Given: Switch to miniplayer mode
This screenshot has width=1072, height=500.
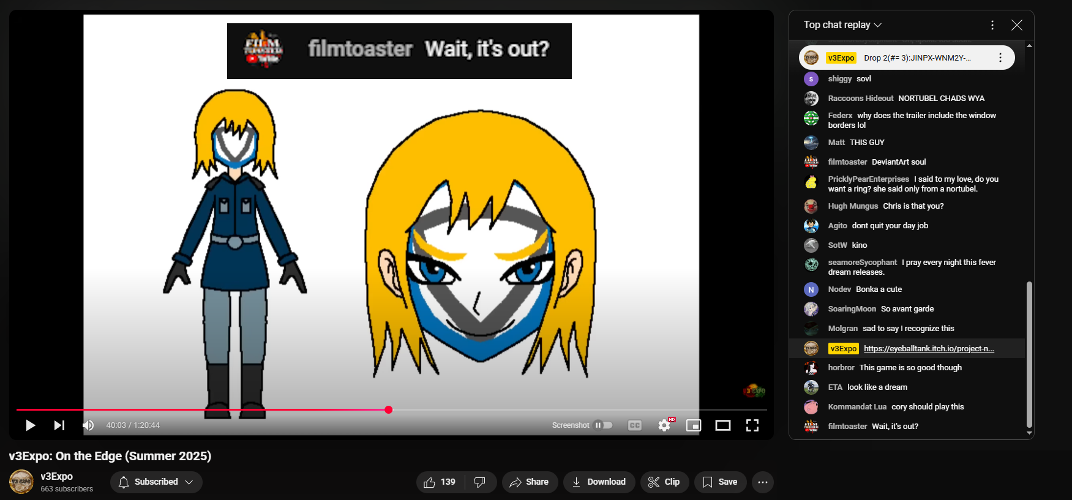Looking at the screenshot, I should (694, 425).
